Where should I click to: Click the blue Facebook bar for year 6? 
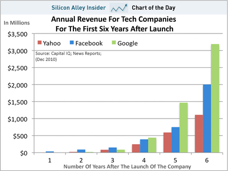[x=207, y=118]
